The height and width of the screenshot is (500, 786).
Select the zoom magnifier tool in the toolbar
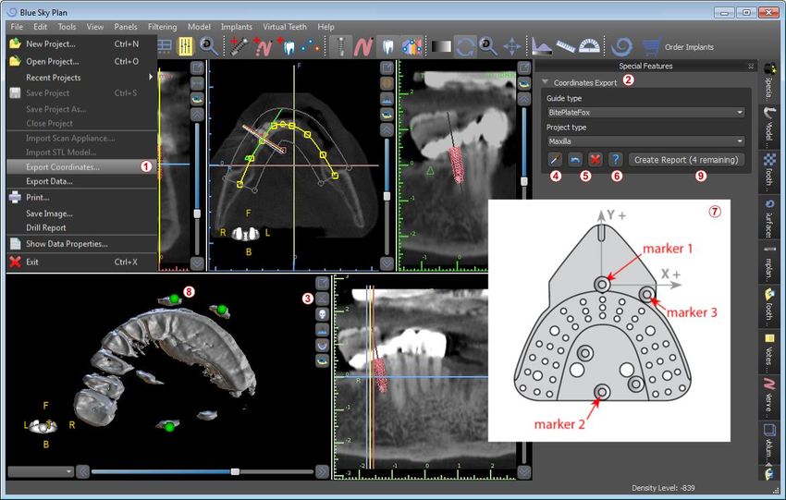pos(487,46)
